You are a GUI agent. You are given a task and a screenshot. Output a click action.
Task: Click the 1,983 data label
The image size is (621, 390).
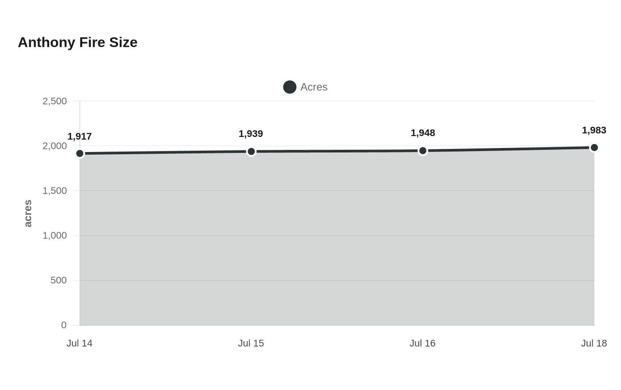(594, 130)
